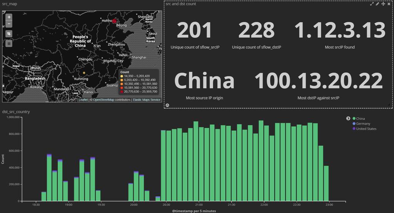
Task: Toggle Germany series in chart legend
Action: [x=361, y=124]
